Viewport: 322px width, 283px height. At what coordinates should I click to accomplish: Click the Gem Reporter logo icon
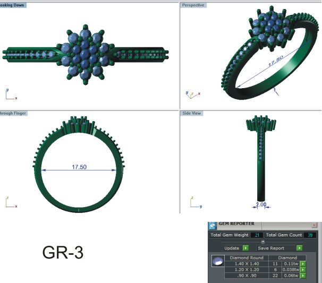pos(213,226)
